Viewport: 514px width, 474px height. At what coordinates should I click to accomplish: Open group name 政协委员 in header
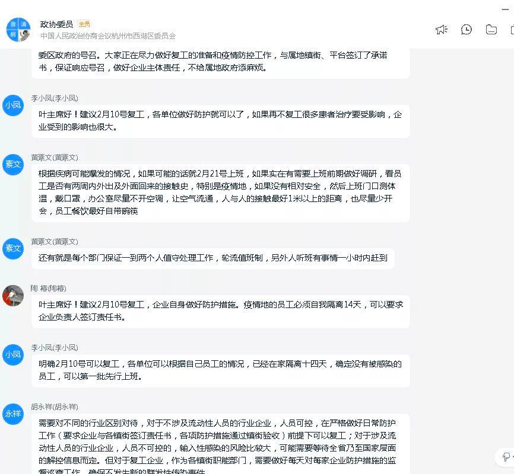point(56,24)
